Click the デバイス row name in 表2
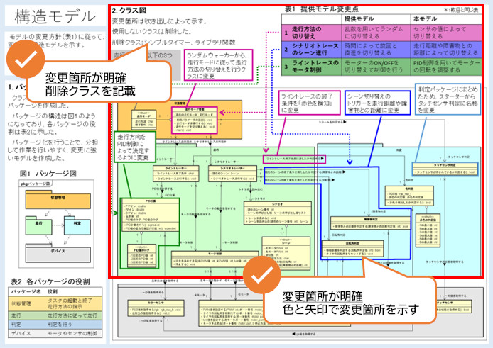This screenshot has width=493, height=348. tap(21, 333)
